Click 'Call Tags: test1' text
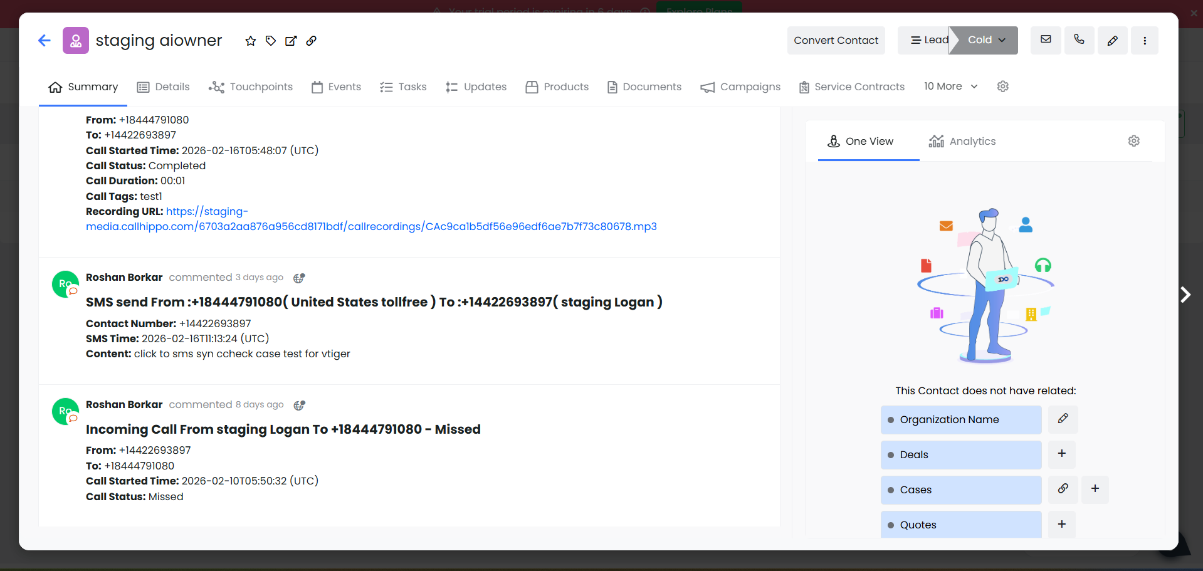1203x571 pixels. 124,196
